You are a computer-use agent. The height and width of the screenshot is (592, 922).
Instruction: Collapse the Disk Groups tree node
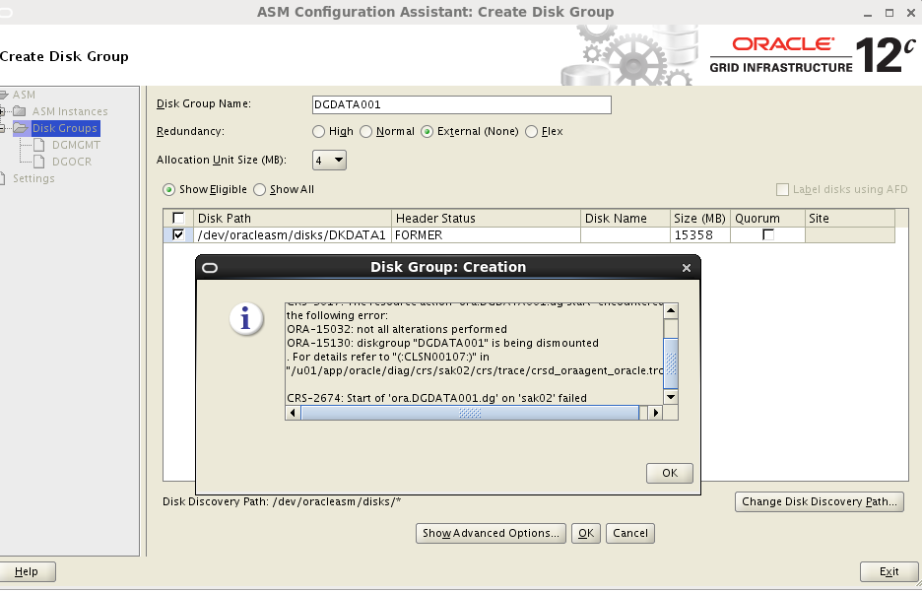point(3,128)
